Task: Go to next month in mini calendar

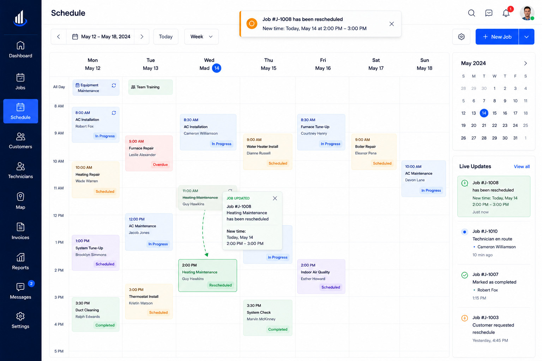Action: (x=525, y=63)
